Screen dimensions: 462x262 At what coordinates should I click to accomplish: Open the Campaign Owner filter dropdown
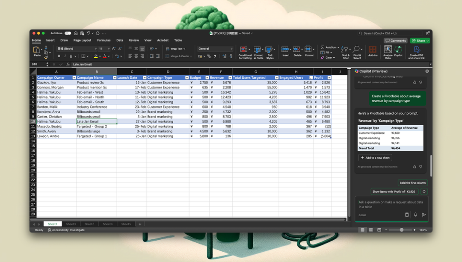click(x=74, y=78)
